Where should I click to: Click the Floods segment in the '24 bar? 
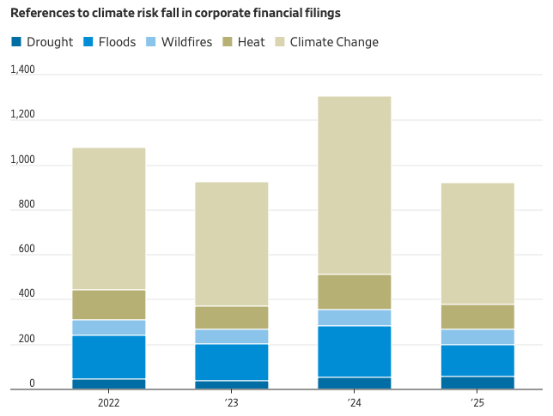(x=355, y=352)
